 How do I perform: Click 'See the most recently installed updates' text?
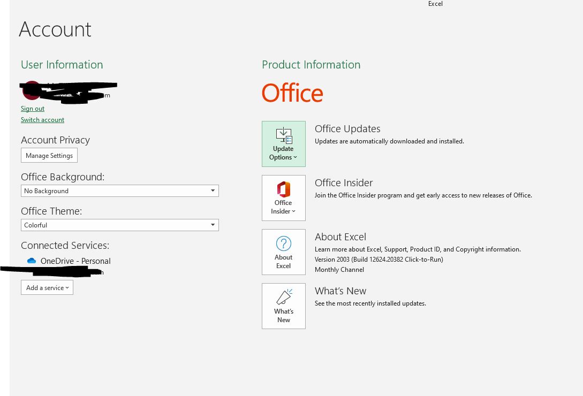pos(370,303)
